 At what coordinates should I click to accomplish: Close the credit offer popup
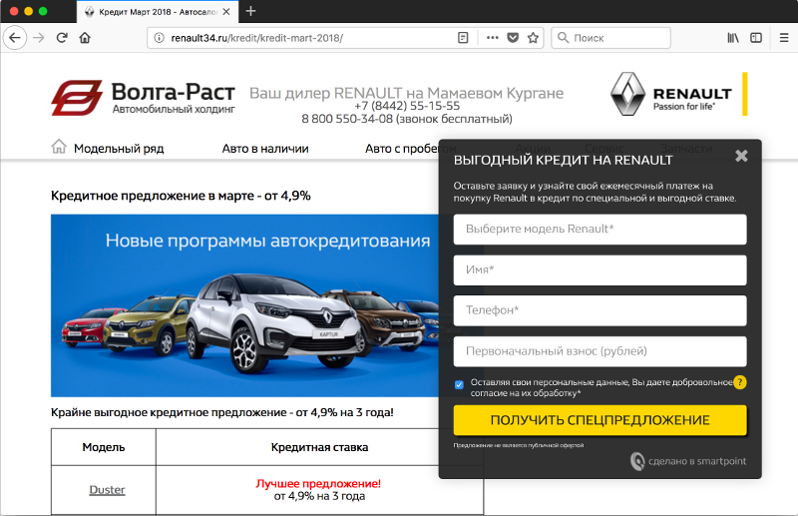coord(741,156)
